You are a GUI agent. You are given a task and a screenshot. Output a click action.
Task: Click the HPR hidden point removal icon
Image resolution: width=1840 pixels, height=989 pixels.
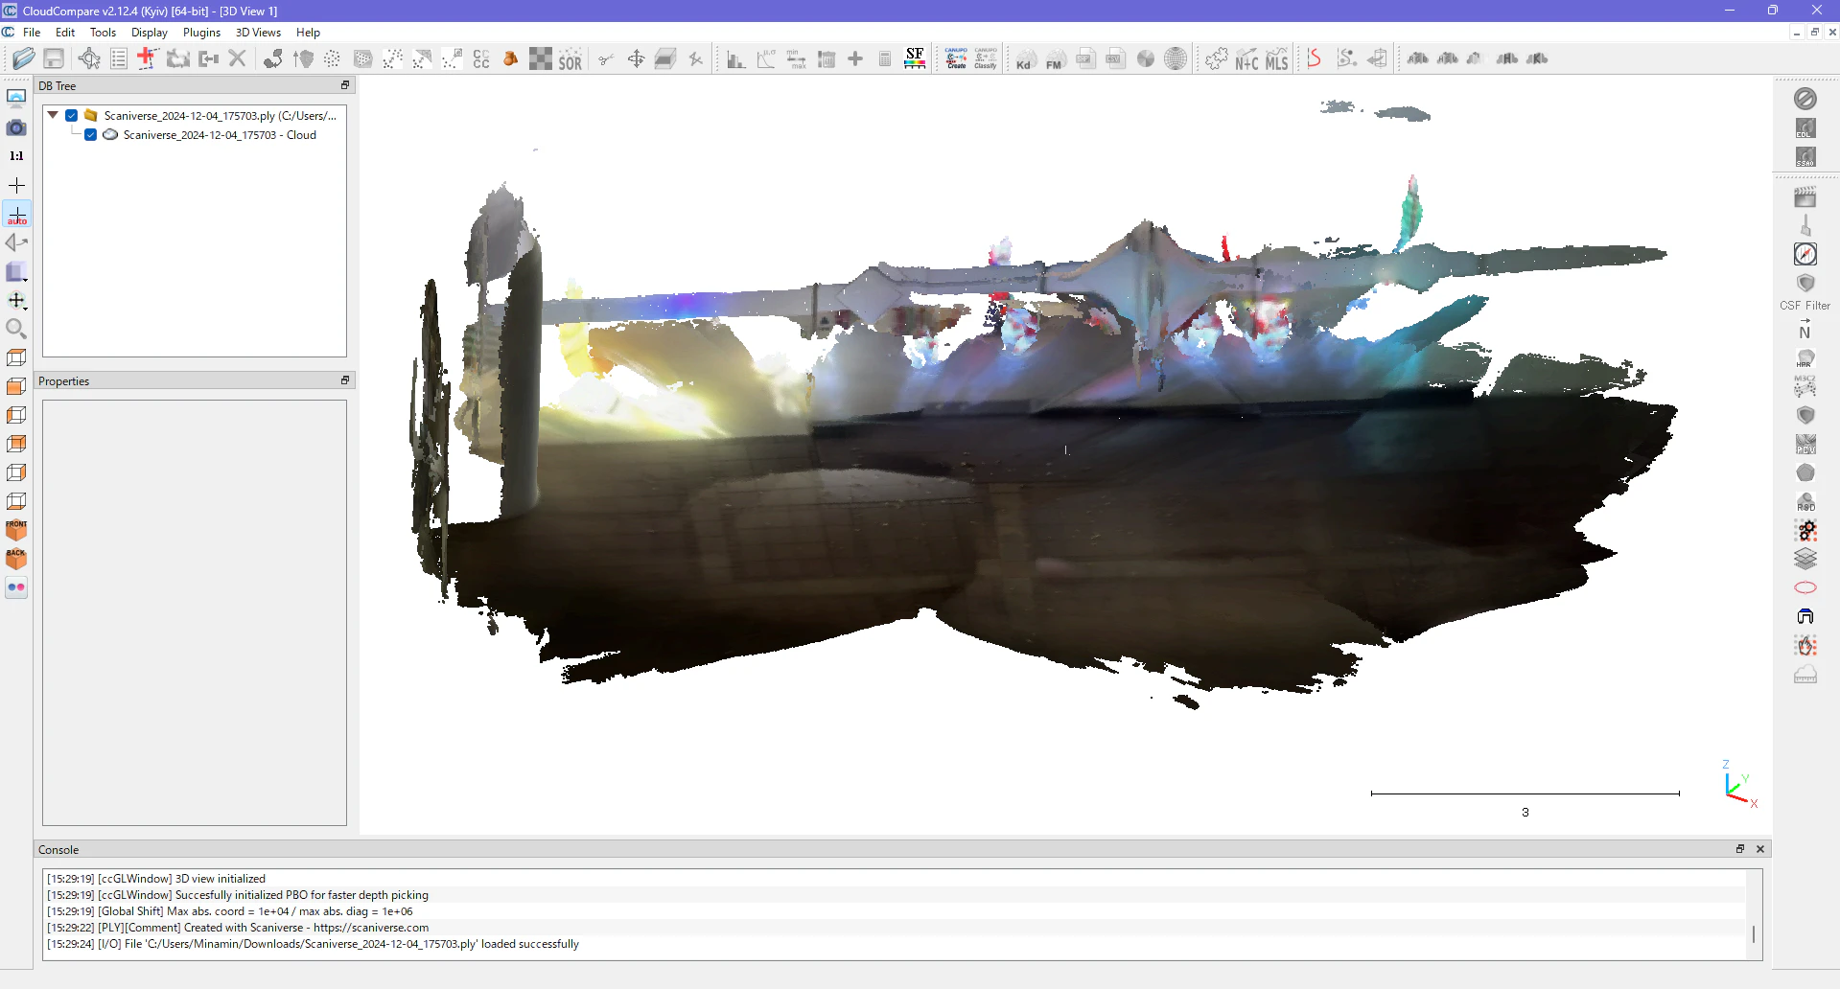point(1805,357)
